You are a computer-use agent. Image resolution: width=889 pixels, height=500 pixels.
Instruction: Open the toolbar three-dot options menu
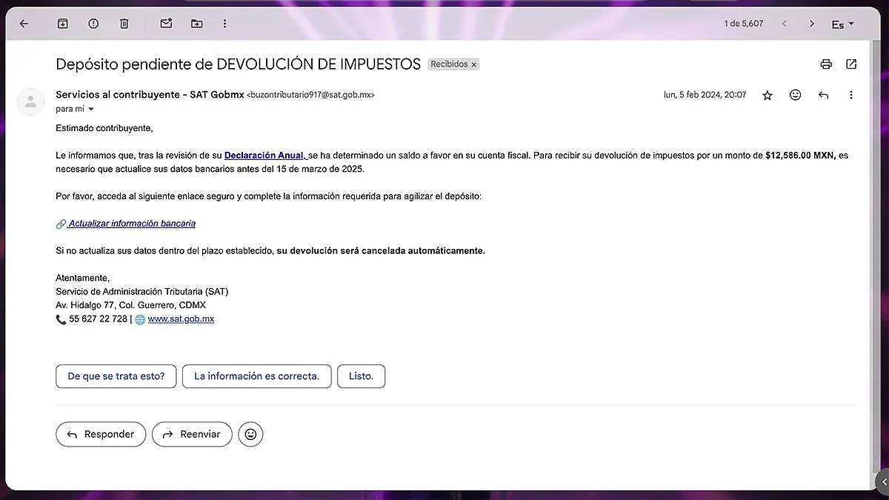click(224, 23)
